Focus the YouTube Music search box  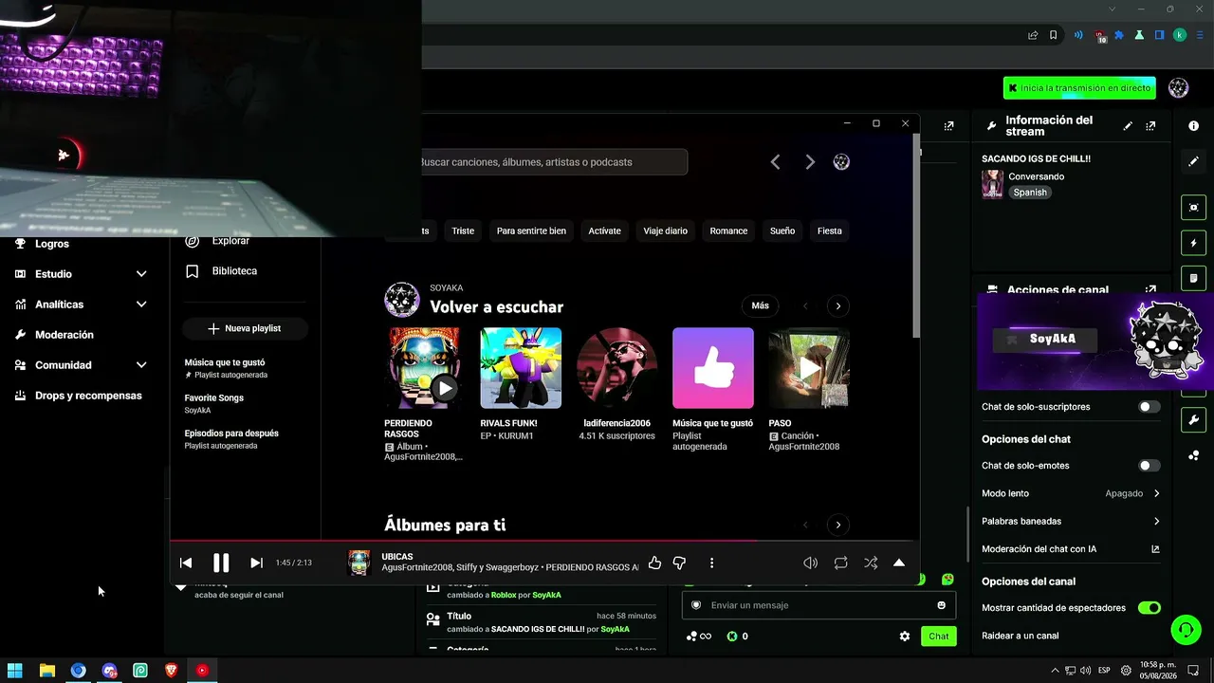point(553,162)
